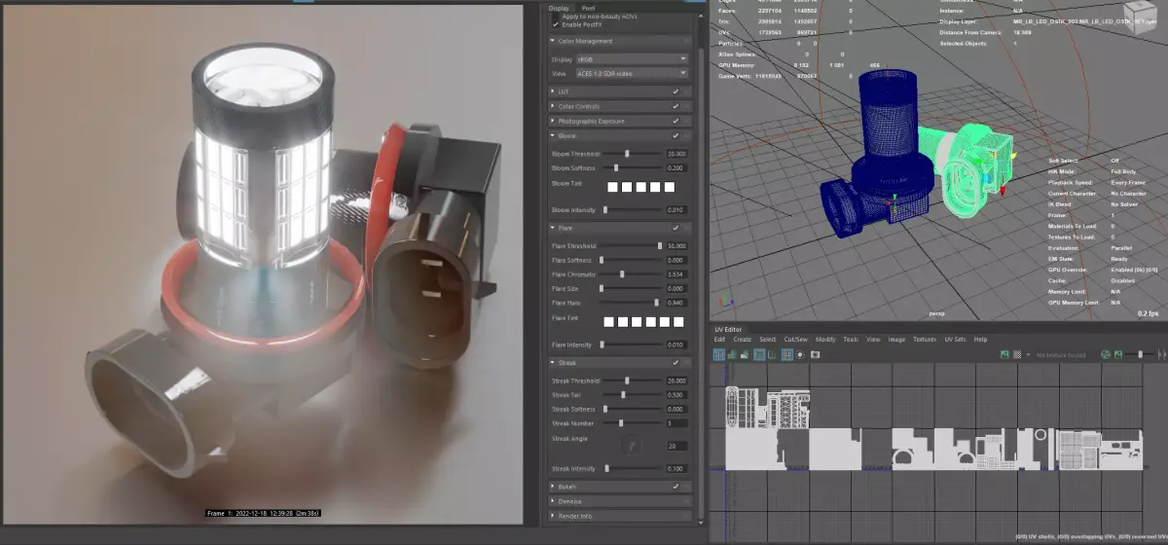
Task: Open the Textures menu
Action: pos(924,340)
